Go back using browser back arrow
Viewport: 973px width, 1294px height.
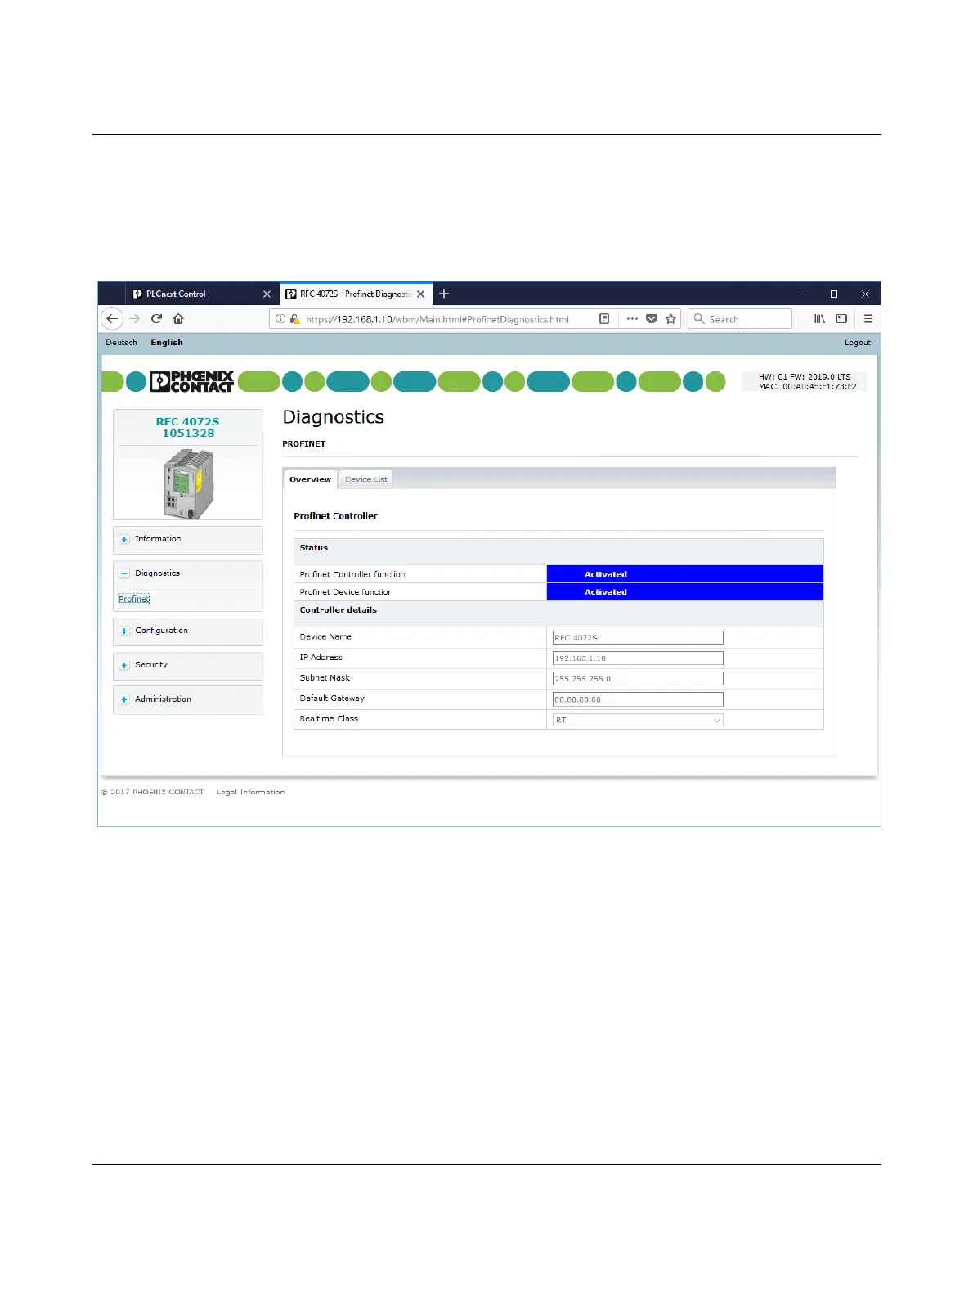click(x=112, y=319)
